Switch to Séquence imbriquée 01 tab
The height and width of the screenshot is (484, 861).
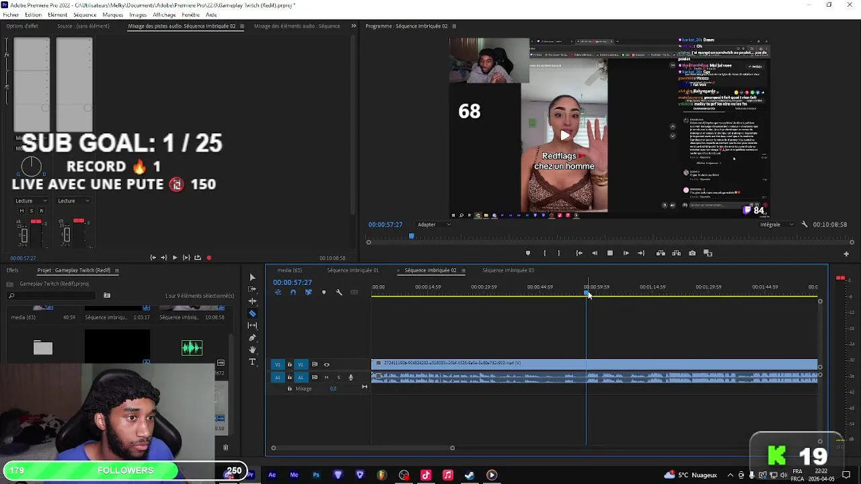[352, 270]
